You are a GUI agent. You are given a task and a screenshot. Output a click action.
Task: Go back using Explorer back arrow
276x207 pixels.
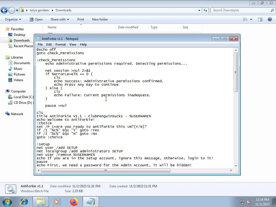(4, 11)
